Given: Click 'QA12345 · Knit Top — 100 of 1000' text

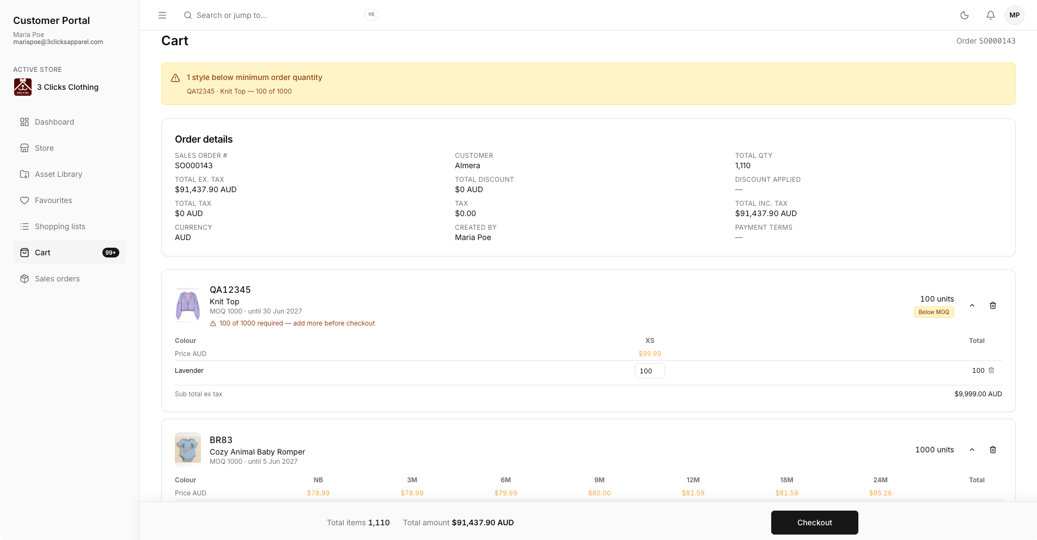Looking at the screenshot, I should pos(239,91).
